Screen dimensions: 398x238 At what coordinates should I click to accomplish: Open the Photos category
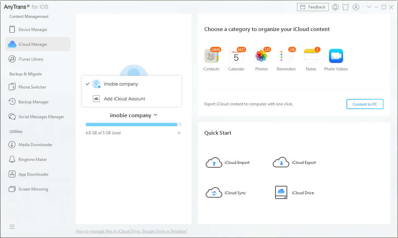(x=261, y=59)
